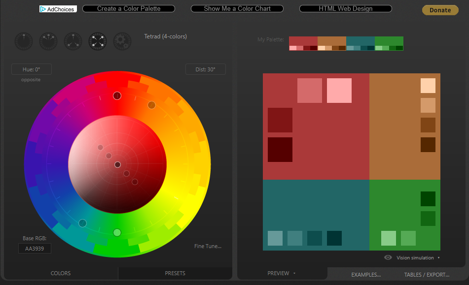Select the Triad color scheme icon

[x=73, y=41]
